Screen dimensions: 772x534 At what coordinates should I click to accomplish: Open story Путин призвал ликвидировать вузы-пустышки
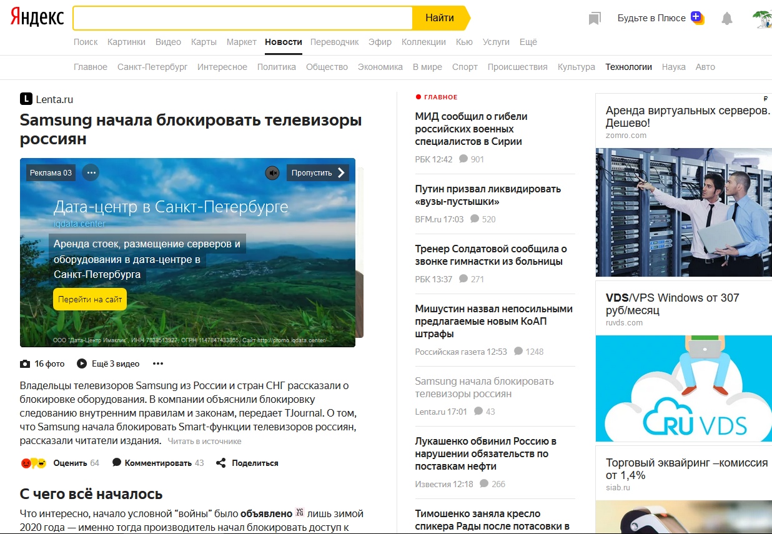488,195
